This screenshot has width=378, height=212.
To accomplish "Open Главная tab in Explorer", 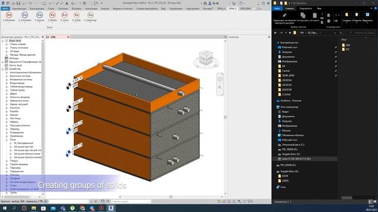I will (289, 8).
